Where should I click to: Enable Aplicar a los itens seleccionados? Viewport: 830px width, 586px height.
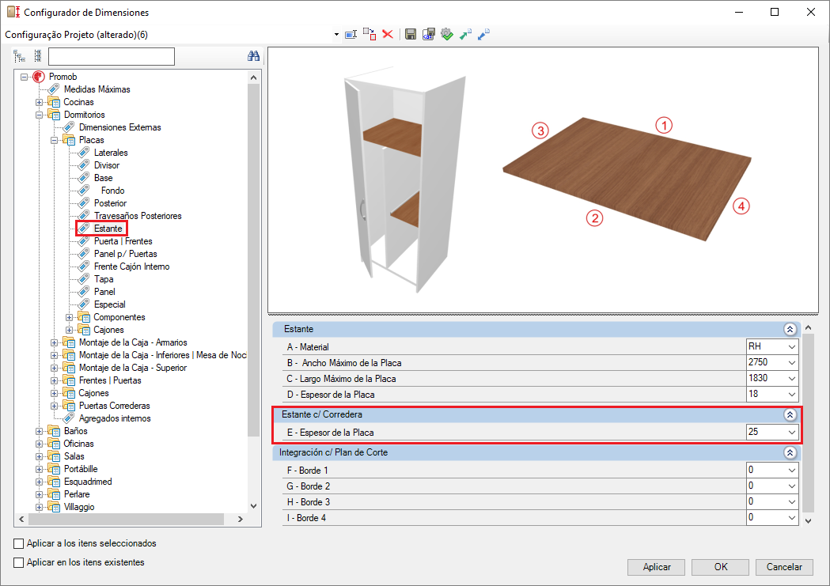click(18, 543)
